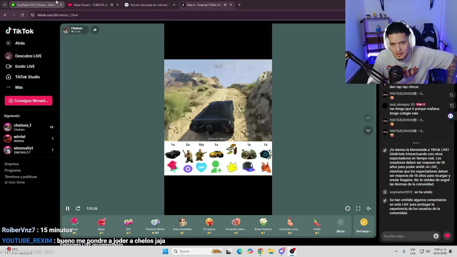
Task: Expand the Términos y políticas section
Action: click(21, 177)
